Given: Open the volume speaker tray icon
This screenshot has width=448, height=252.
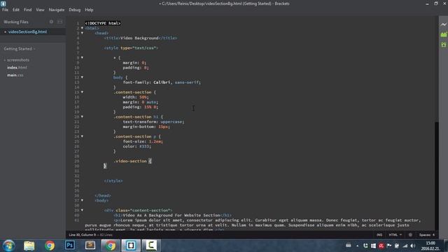Looking at the screenshot, I should 413,246.
